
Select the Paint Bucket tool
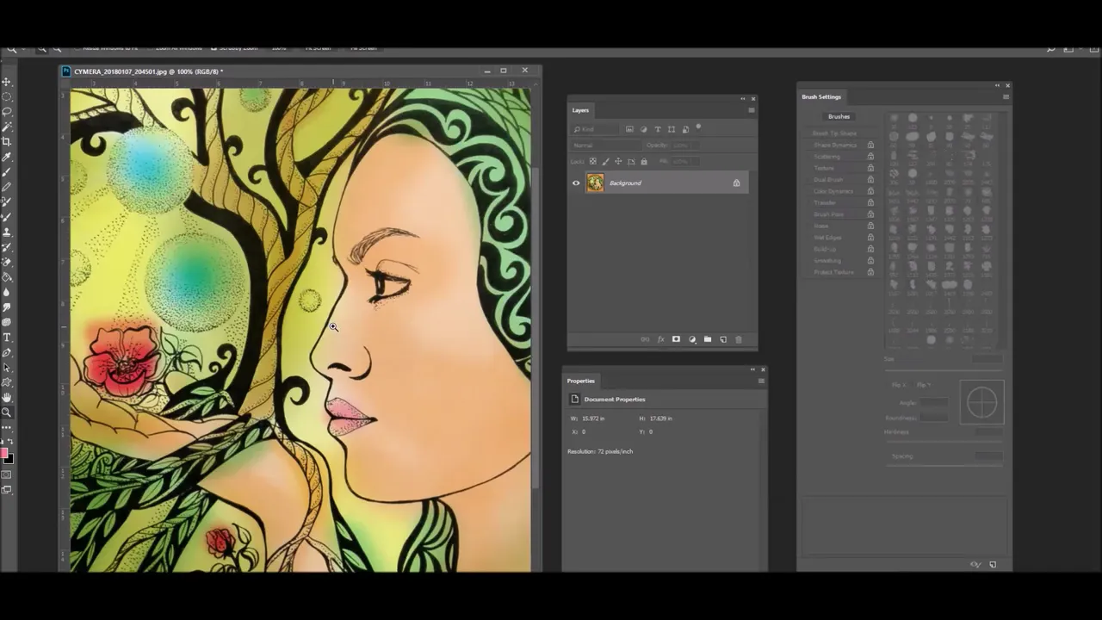[x=7, y=277]
